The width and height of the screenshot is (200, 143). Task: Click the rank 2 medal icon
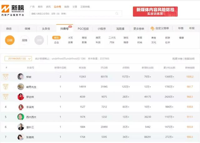point(6,87)
